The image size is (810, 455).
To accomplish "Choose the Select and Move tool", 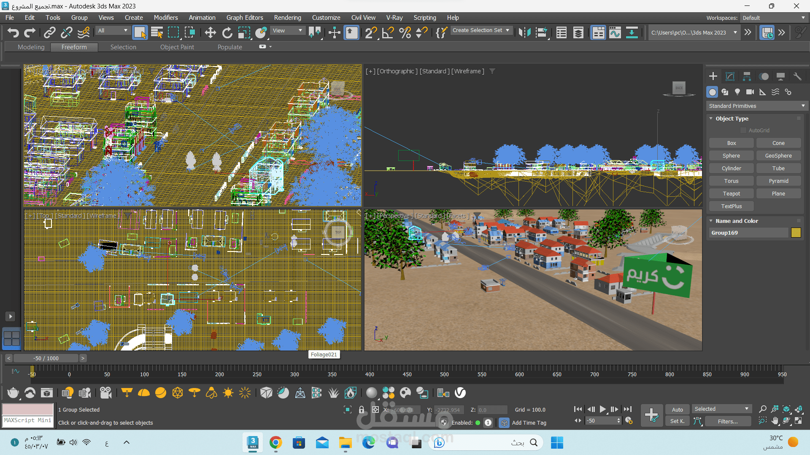I will pos(210,32).
